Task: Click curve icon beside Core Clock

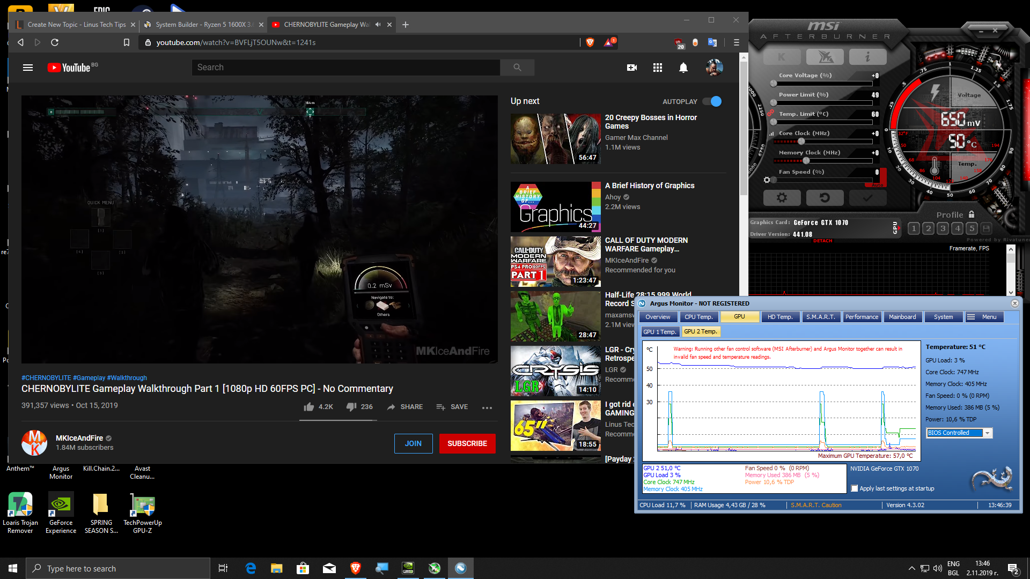Action: 772,133
